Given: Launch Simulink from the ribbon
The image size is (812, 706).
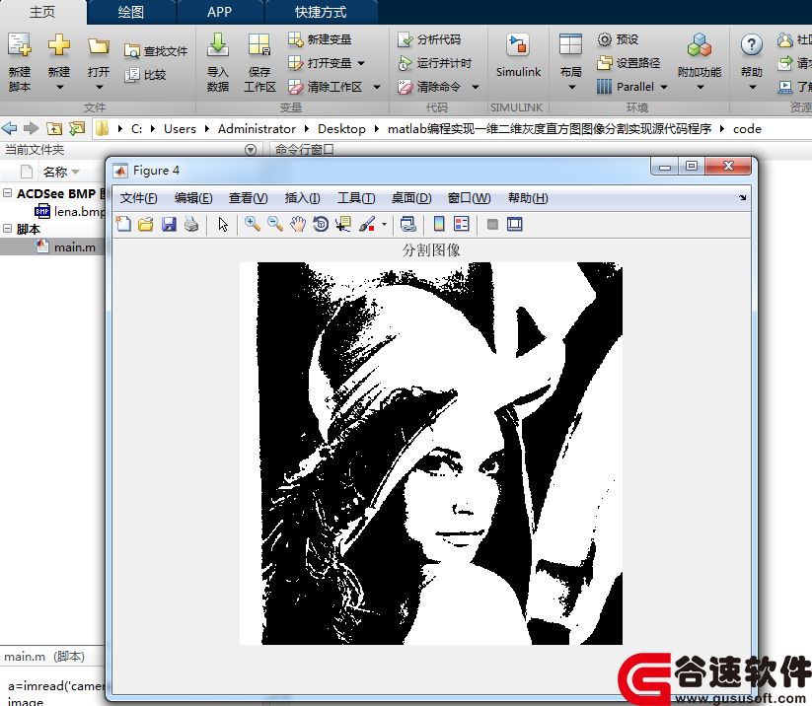Looking at the screenshot, I should [518, 56].
